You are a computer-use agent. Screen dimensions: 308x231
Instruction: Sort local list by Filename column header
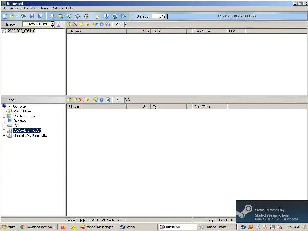click(x=97, y=107)
